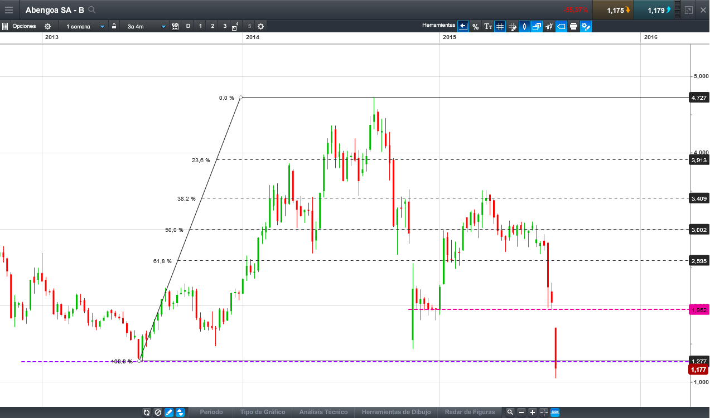Open the Periodo menu
Screen dimensions: 710x418
pyautogui.click(x=211, y=412)
